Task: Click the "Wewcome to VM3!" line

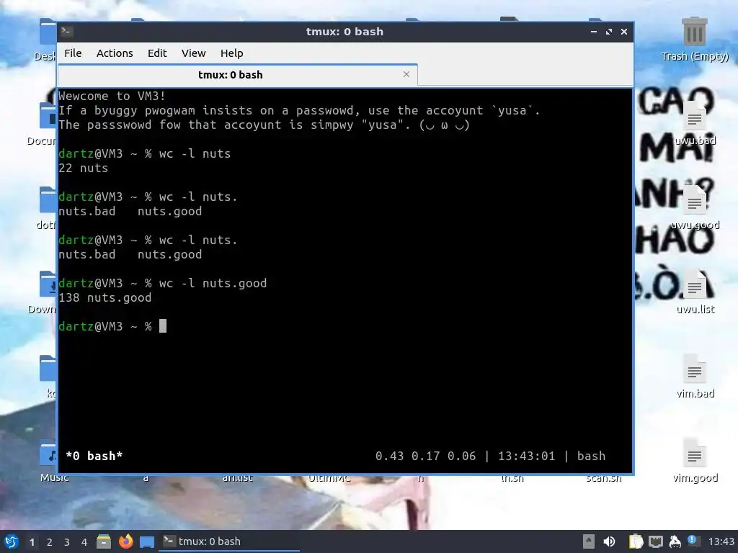Action: [x=112, y=96]
